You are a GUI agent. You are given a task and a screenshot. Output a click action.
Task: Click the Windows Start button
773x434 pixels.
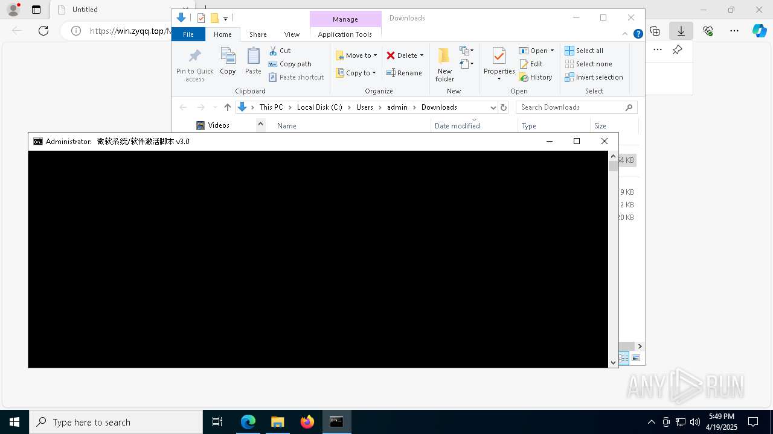tap(14, 422)
